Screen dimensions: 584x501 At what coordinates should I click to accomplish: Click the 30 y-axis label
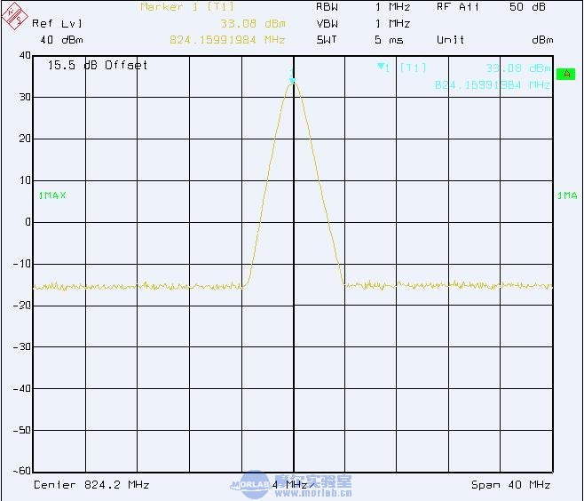(25, 97)
